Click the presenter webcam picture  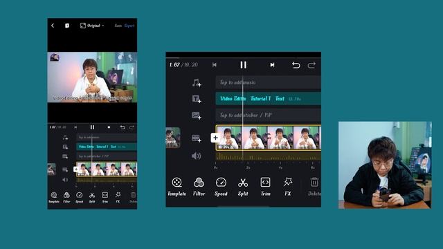coord(385,165)
